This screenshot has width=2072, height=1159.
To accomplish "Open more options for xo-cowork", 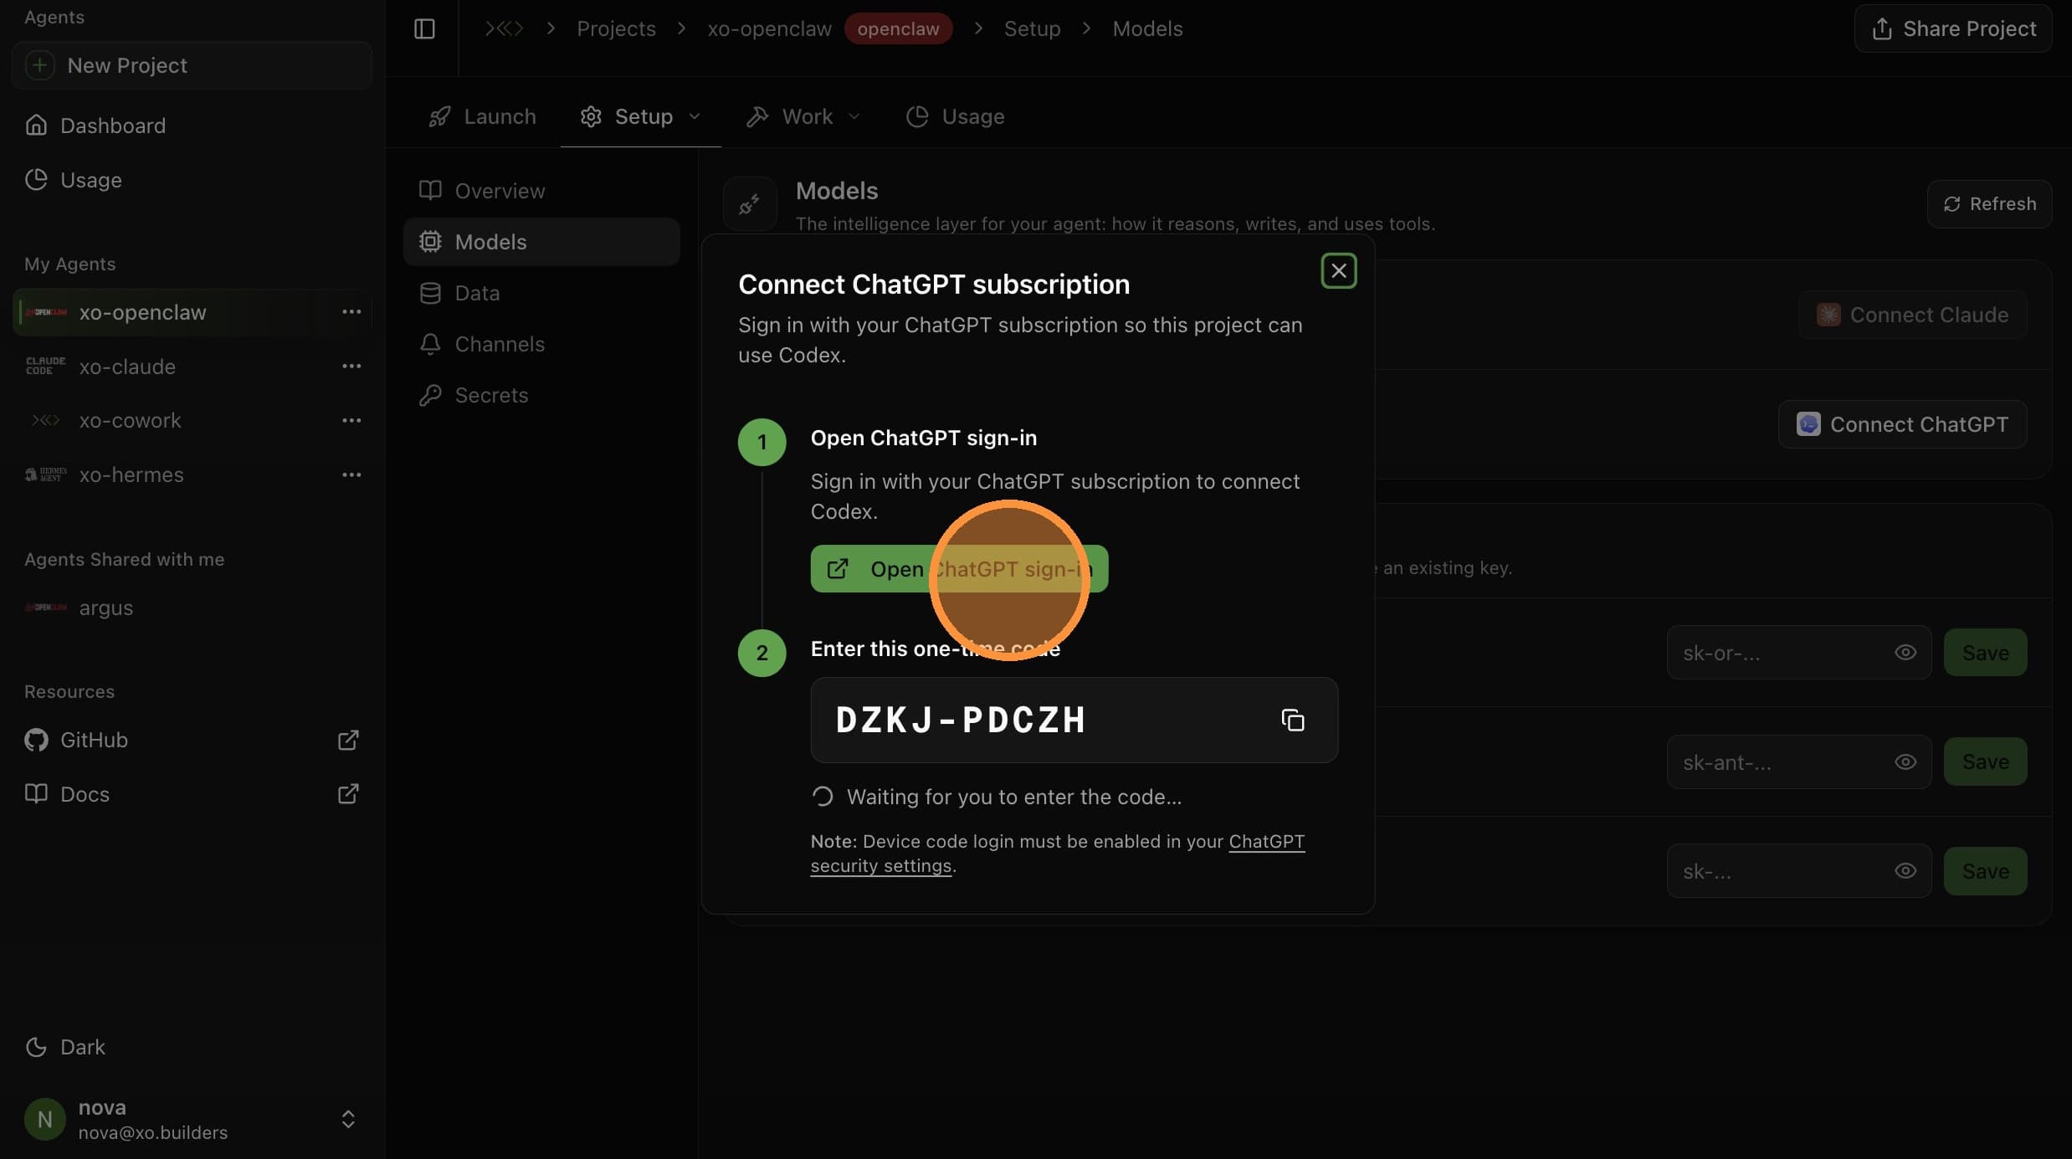I will 351,420.
